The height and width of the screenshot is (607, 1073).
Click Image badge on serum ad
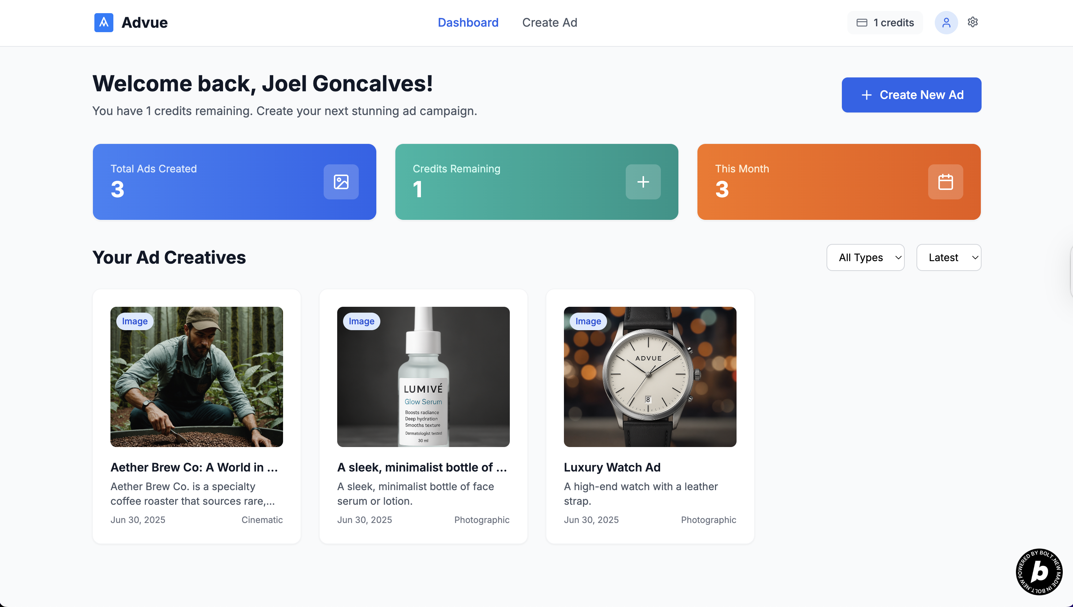coord(361,321)
